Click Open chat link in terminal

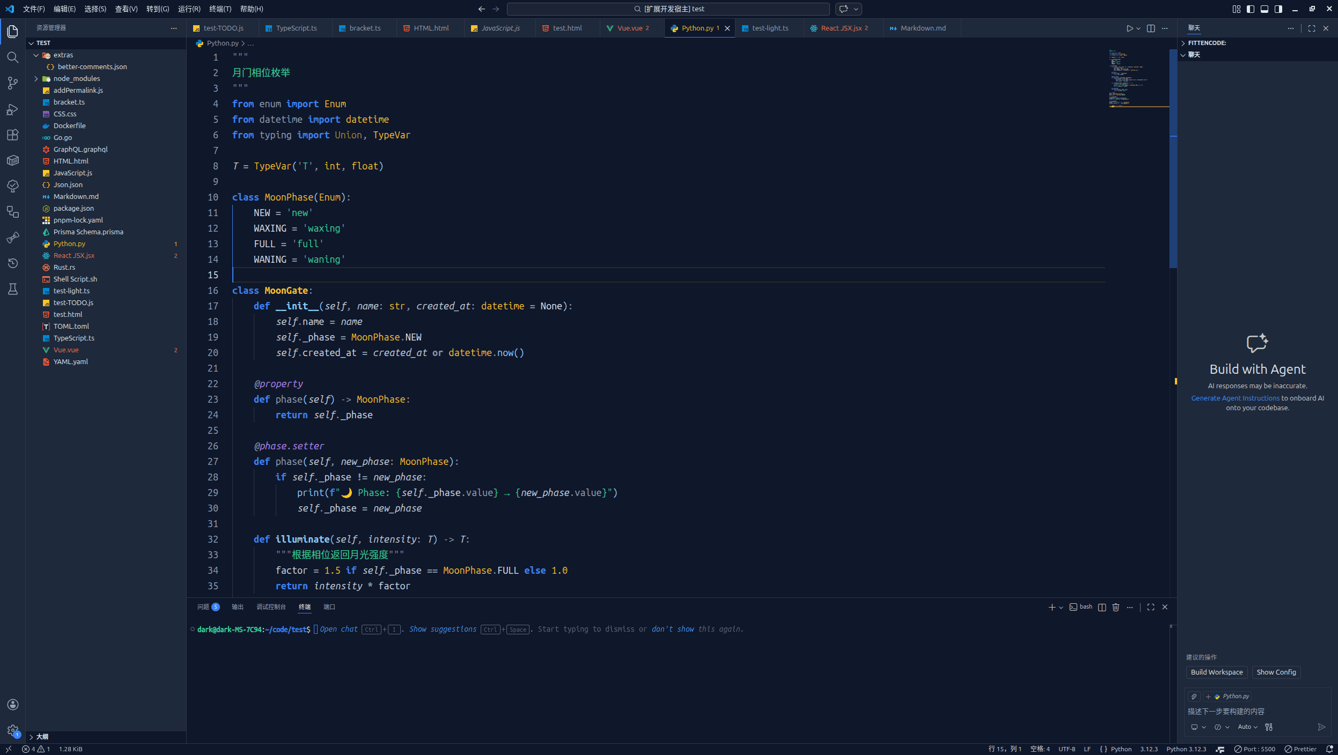(x=339, y=630)
